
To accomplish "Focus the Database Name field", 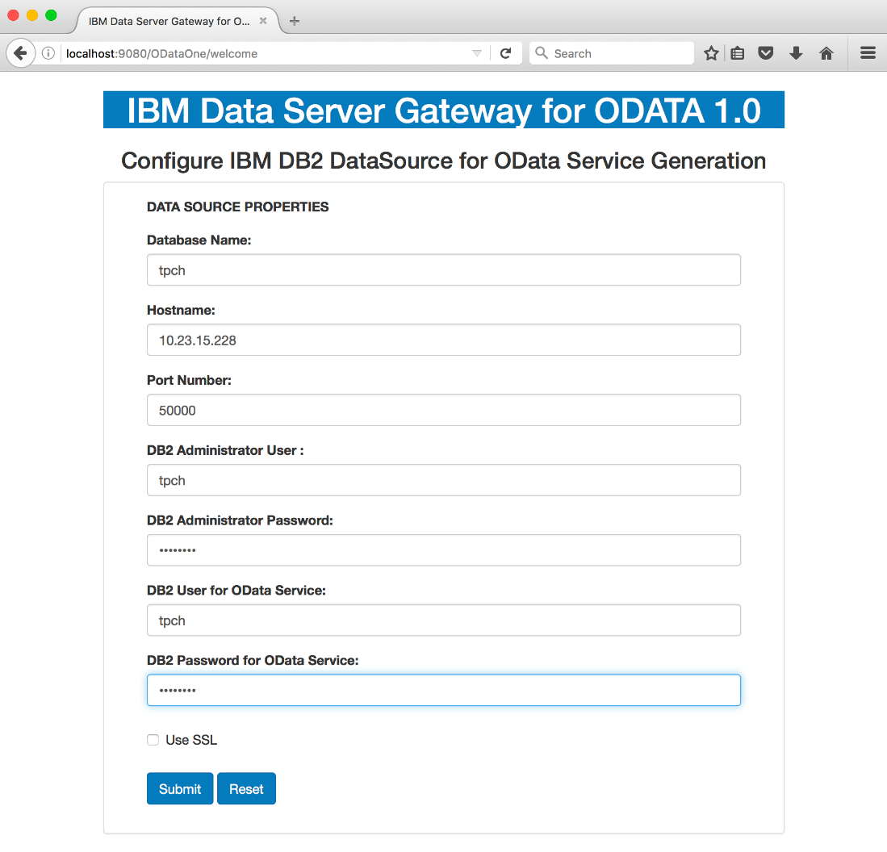I will point(444,269).
